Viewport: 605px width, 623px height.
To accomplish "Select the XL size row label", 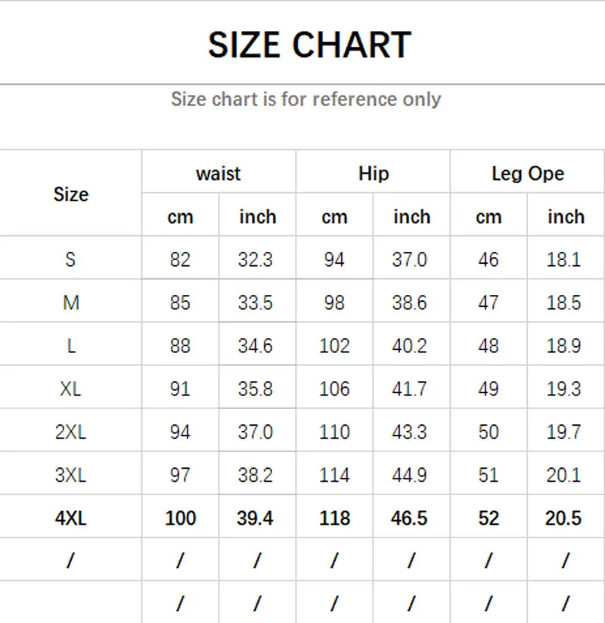I will (x=70, y=389).
